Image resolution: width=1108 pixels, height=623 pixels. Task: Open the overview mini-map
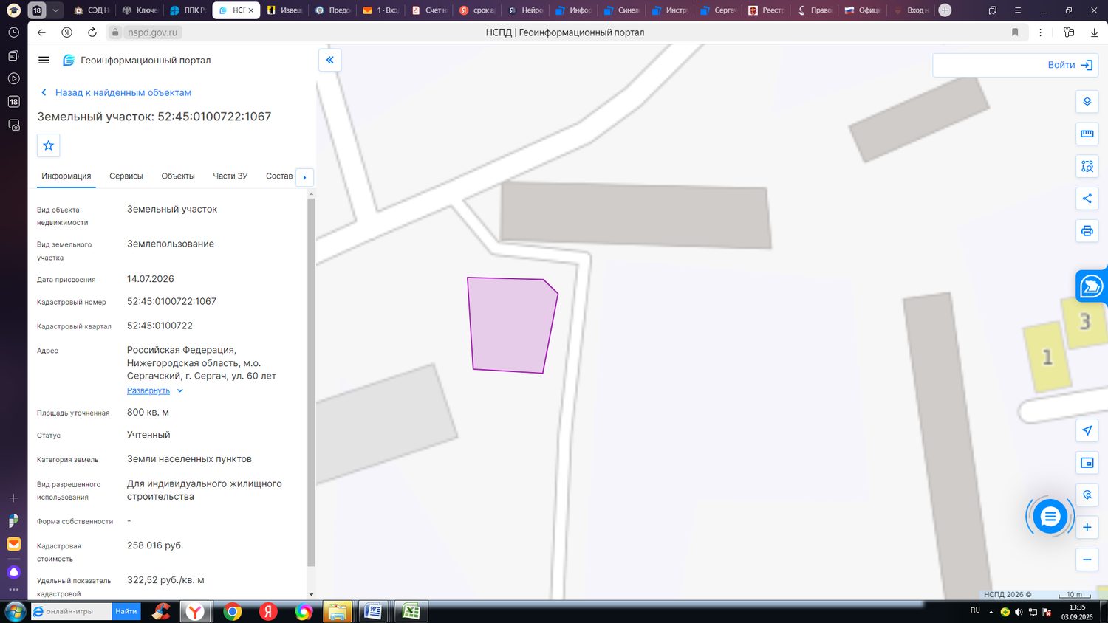click(x=1087, y=463)
